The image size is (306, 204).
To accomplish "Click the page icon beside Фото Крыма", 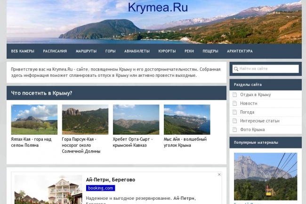I will click(235, 130).
